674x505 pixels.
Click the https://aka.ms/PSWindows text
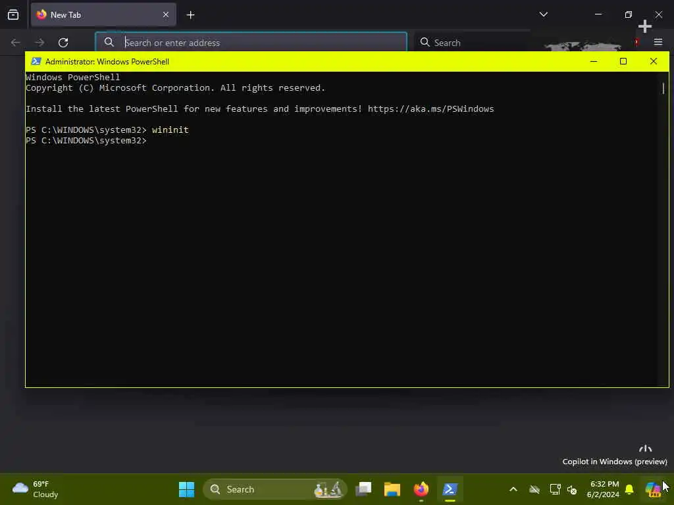(430, 108)
